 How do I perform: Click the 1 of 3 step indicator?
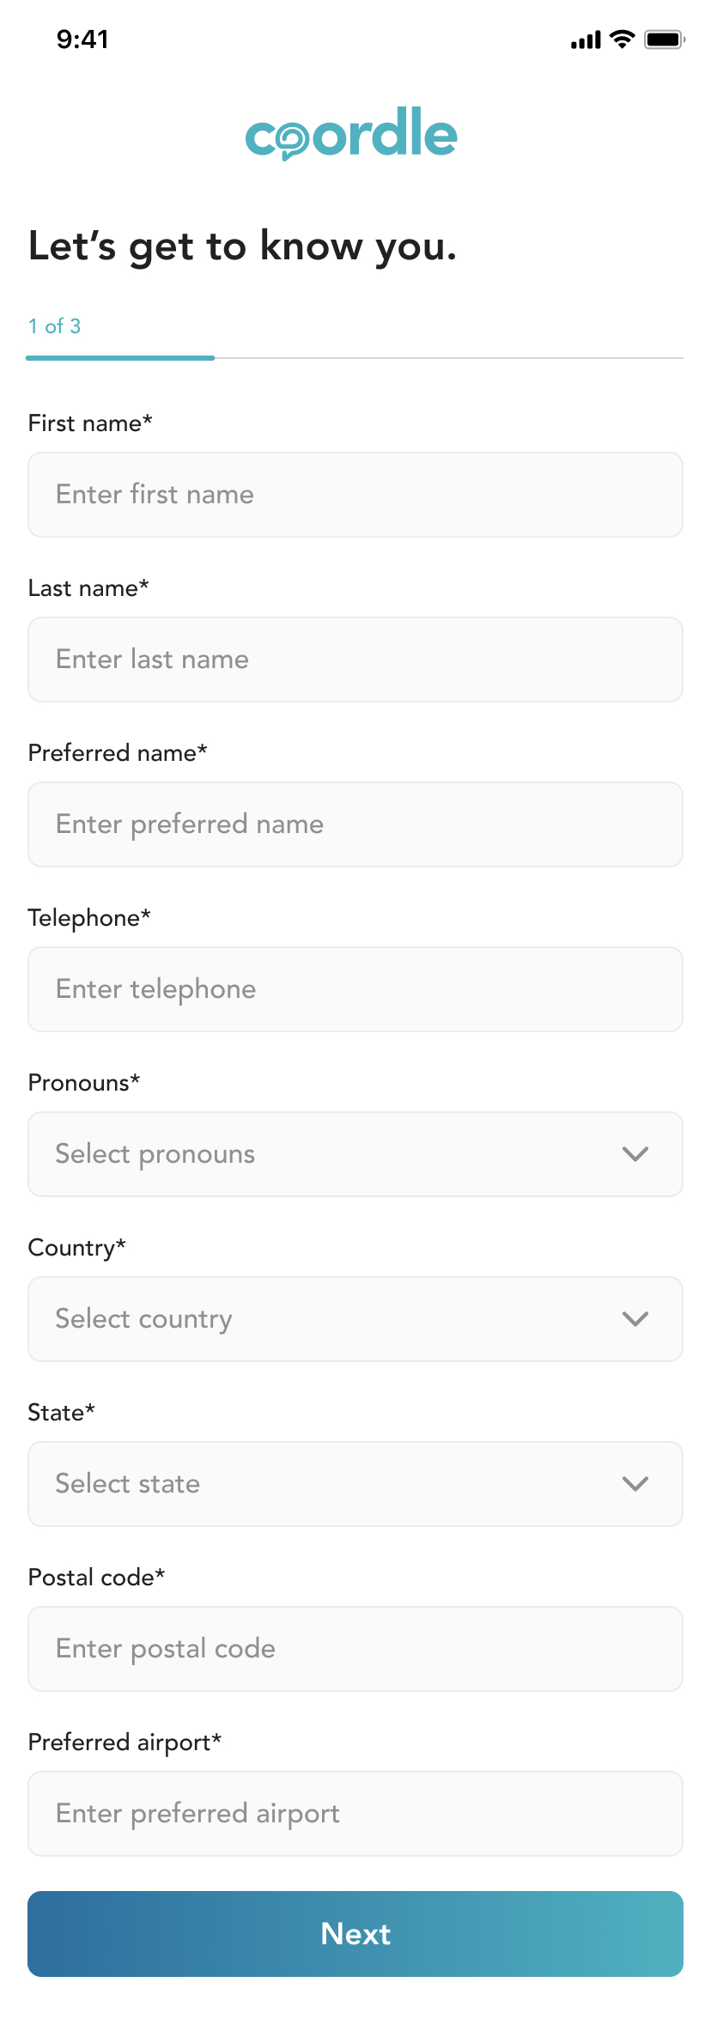point(54,326)
